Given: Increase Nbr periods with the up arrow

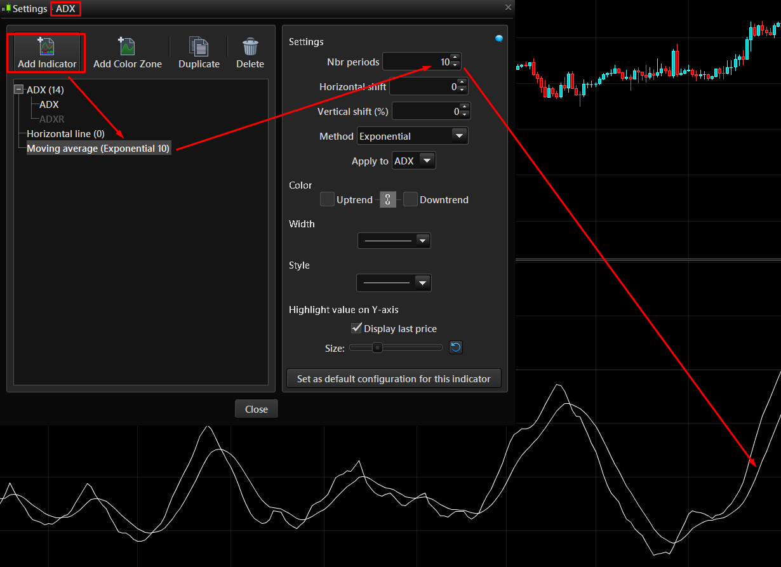Looking at the screenshot, I should tap(455, 58).
